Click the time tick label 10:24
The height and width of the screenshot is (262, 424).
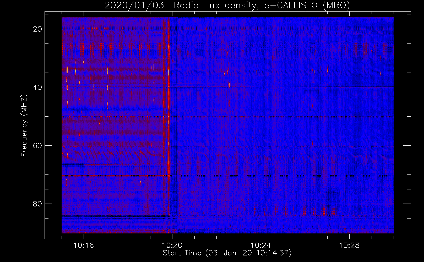261,245
